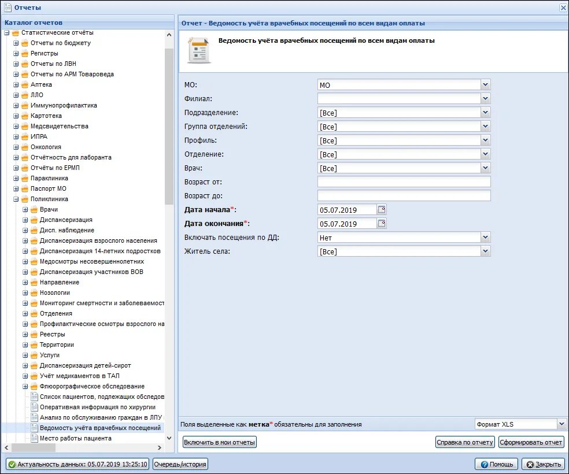
Task: Select Учёт медикаментов в ТАП folder
Action: click(79, 376)
